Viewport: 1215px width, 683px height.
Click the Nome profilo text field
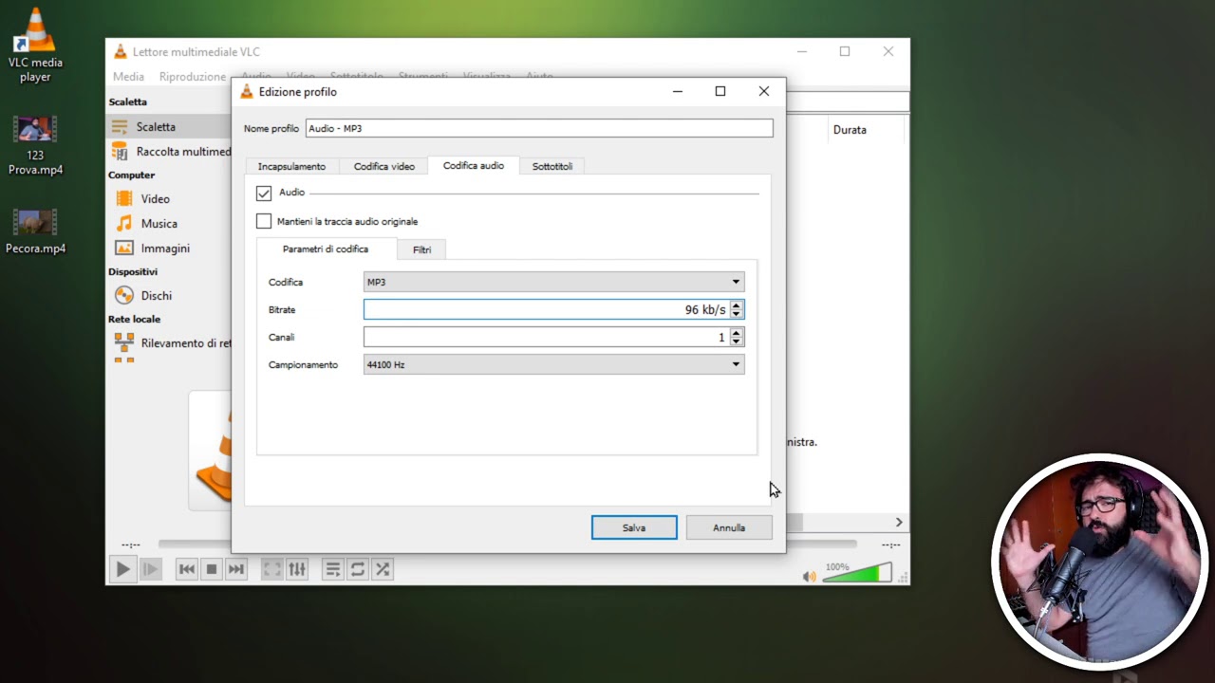point(539,128)
